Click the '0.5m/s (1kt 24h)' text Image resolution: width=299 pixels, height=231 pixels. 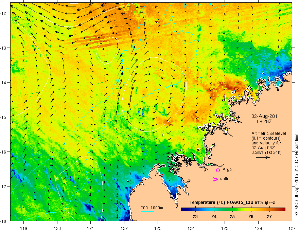[x=266, y=153]
